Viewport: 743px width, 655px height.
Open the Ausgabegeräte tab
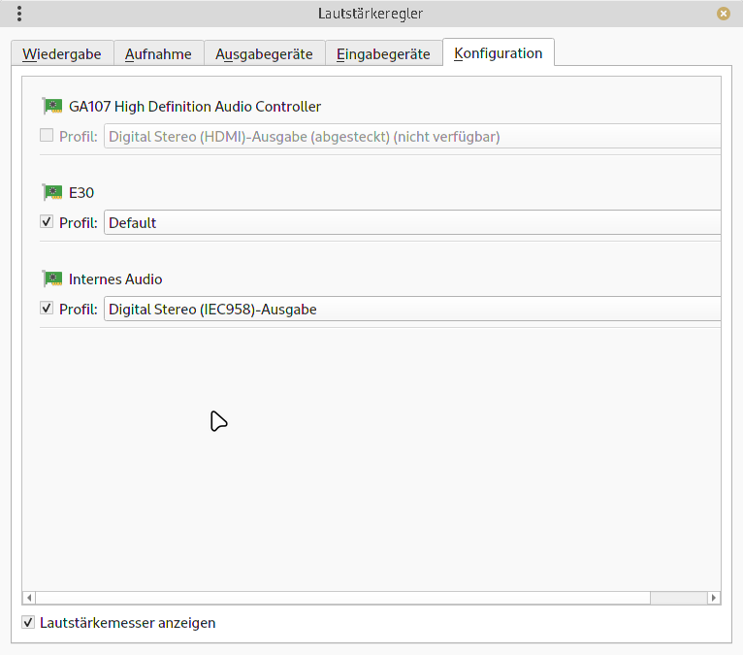pos(264,54)
